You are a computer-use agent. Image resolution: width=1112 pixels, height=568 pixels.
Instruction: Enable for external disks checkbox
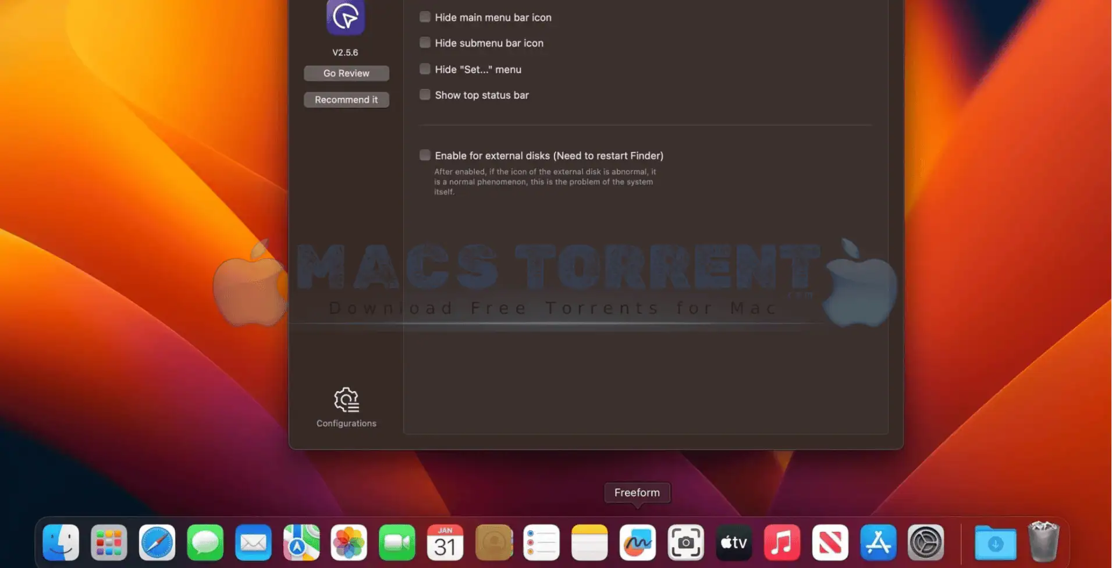425,155
